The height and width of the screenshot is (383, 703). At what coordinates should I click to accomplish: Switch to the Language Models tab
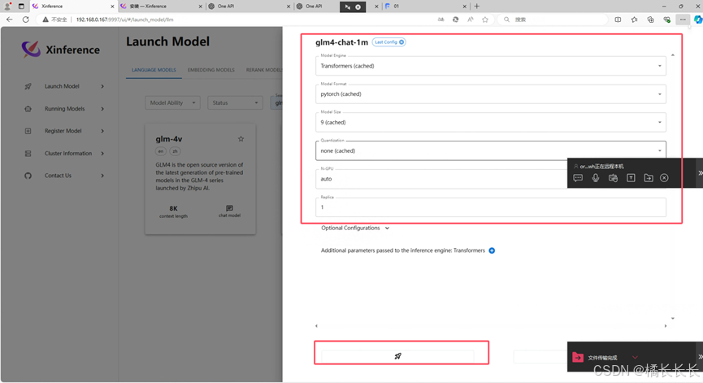tap(154, 70)
